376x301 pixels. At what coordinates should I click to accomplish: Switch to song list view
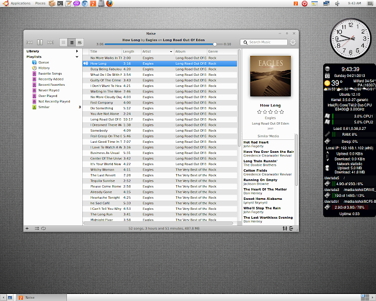(x=72, y=42)
